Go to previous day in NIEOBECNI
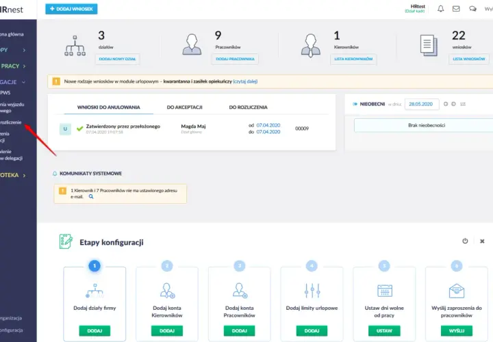493x342 pixels. tap(446, 104)
